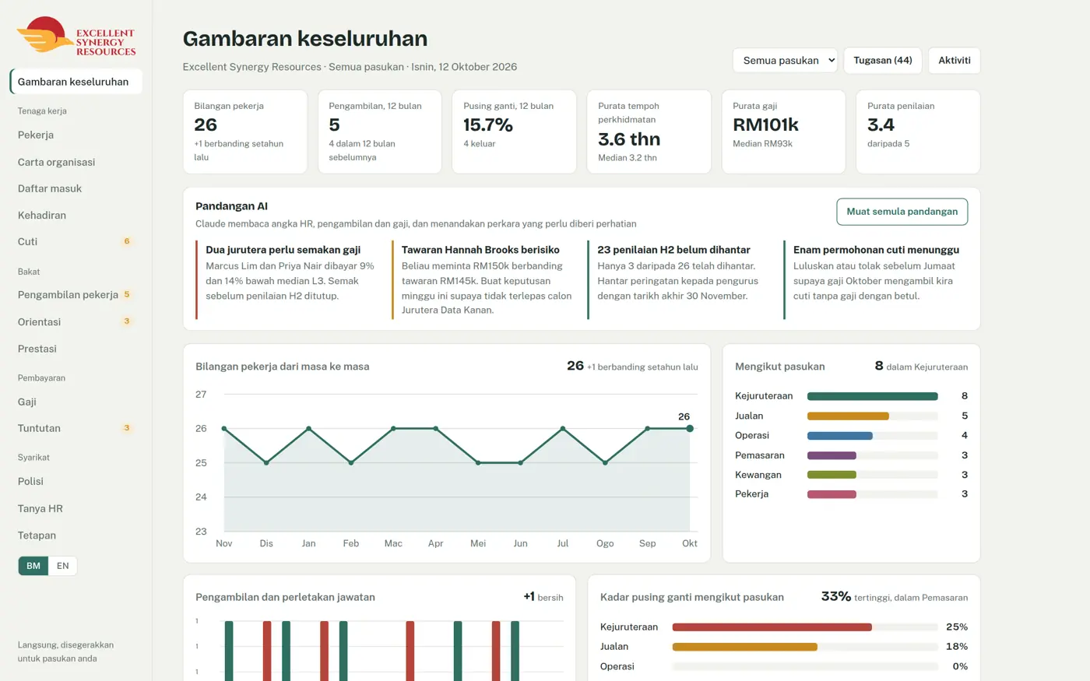Viewport: 1090px width, 681px height.
Task: Open the Tawaran Hannah Brooks berisiko insight
Action: 484,280
